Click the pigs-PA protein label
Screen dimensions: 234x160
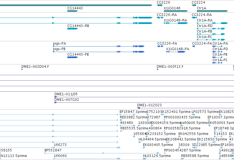tap(60, 44)
